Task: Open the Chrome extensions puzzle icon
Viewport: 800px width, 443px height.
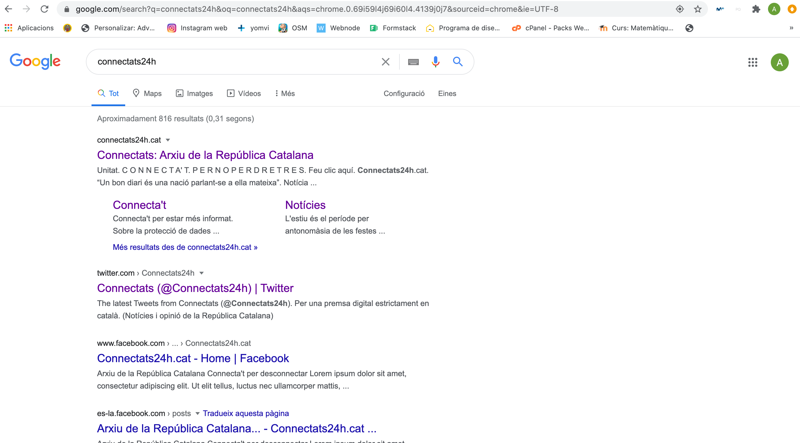Action: [756, 9]
